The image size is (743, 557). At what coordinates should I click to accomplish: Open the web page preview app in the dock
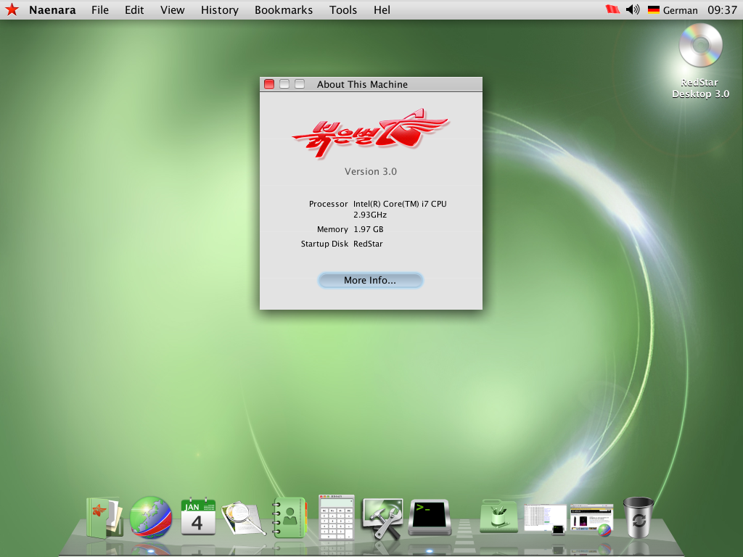pyautogui.click(x=591, y=516)
